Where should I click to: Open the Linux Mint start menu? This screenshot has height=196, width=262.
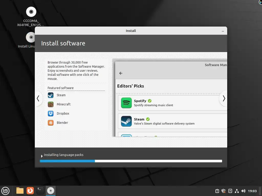tap(5, 191)
